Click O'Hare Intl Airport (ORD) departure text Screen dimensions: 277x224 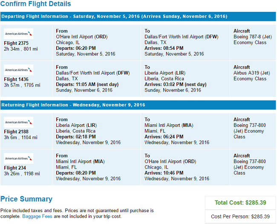click(82, 37)
